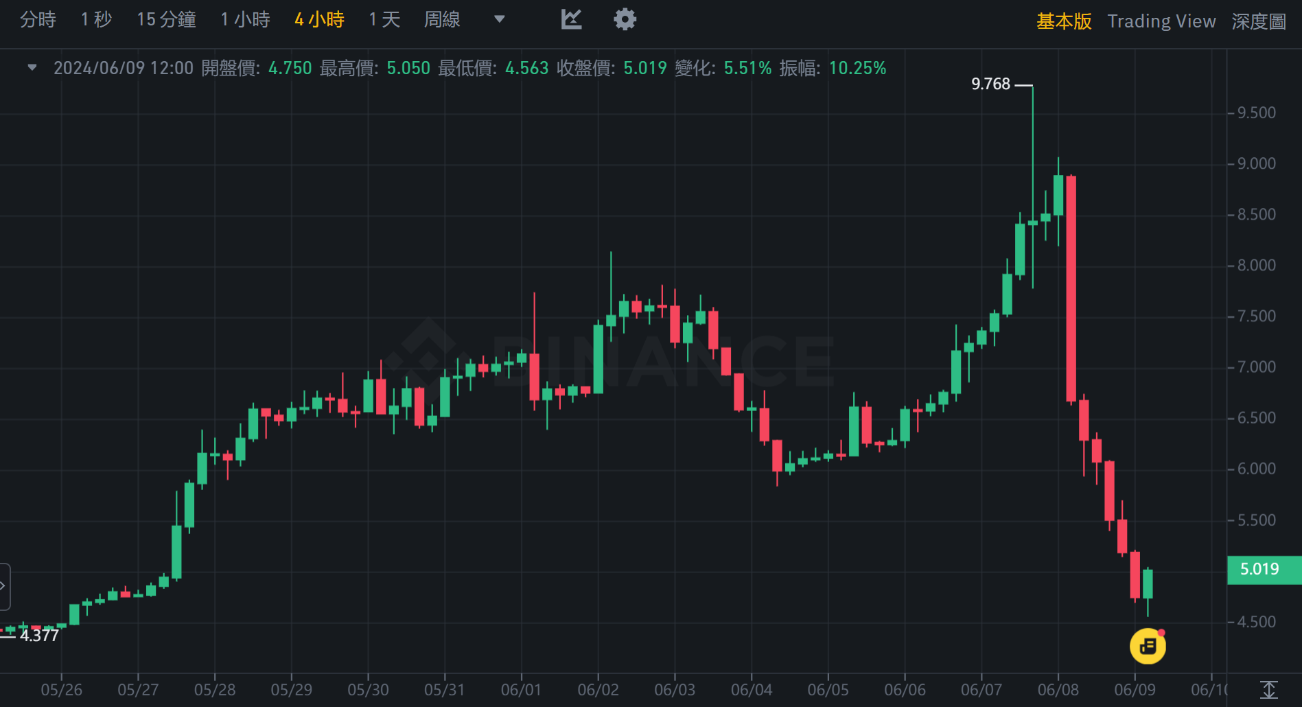The height and width of the screenshot is (707, 1302).
Task: Switch to 深度圖 depth chart
Action: [1259, 21]
